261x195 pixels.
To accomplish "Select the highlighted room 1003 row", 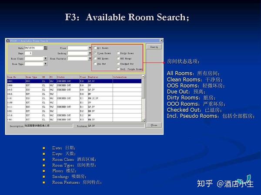I will 74,81.
